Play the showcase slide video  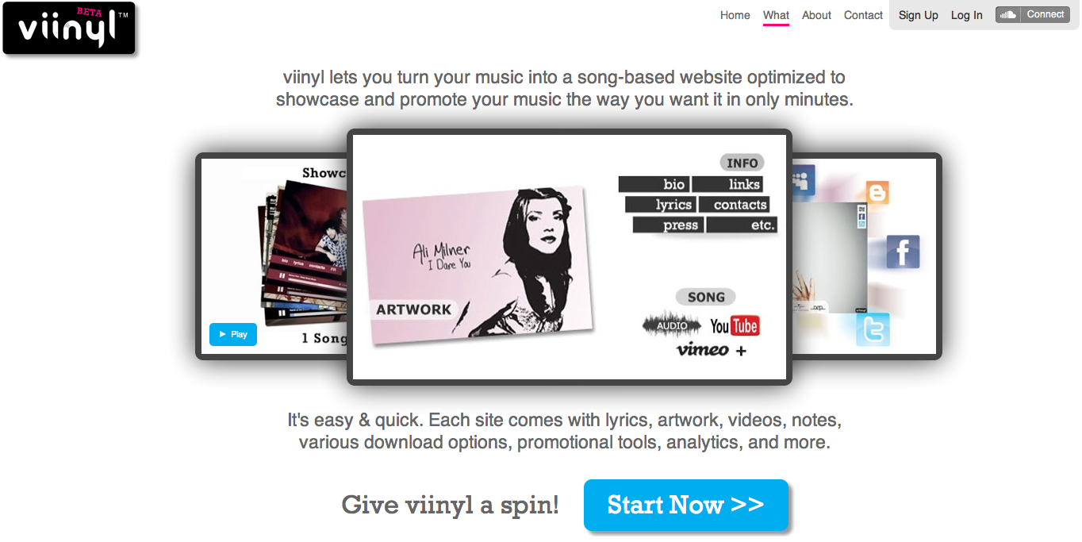click(x=233, y=334)
